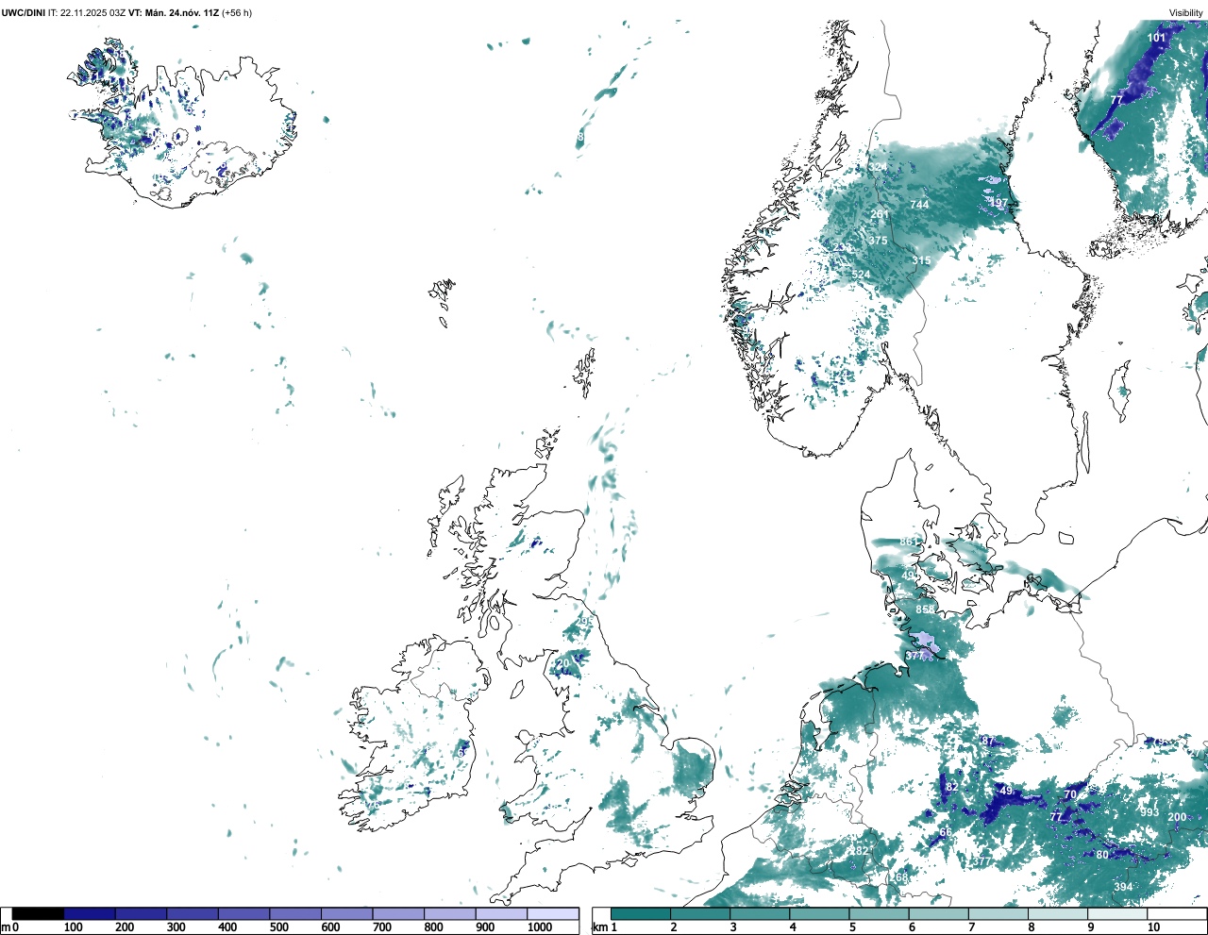This screenshot has height=935, width=1208.
Task: Click the '80' value over Czechia
Action: (1102, 856)
